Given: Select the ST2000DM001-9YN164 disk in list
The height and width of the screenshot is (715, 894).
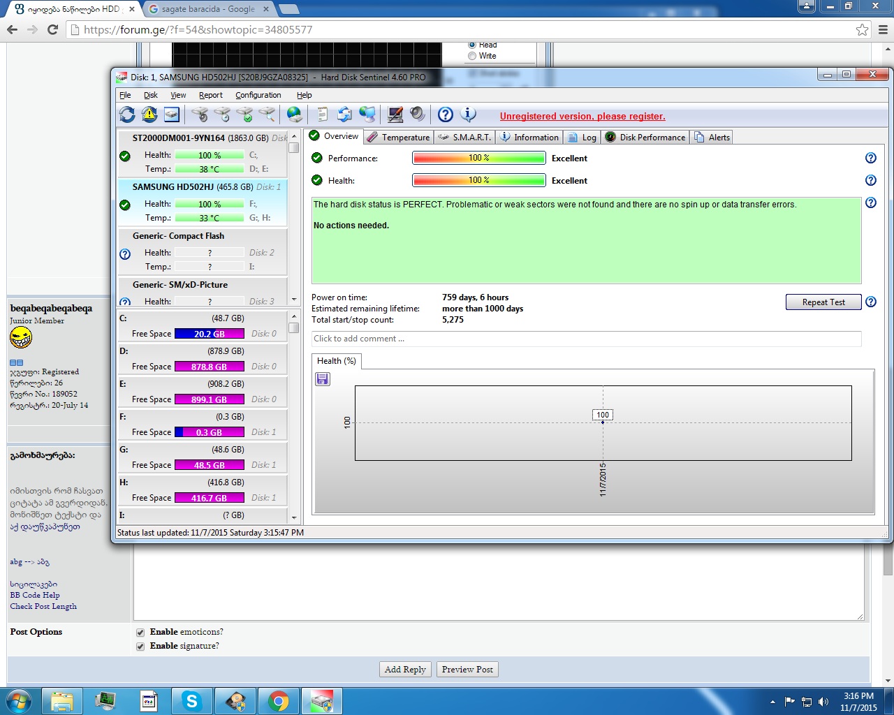Looking at the screenshot, I should [x=203, y=154].
